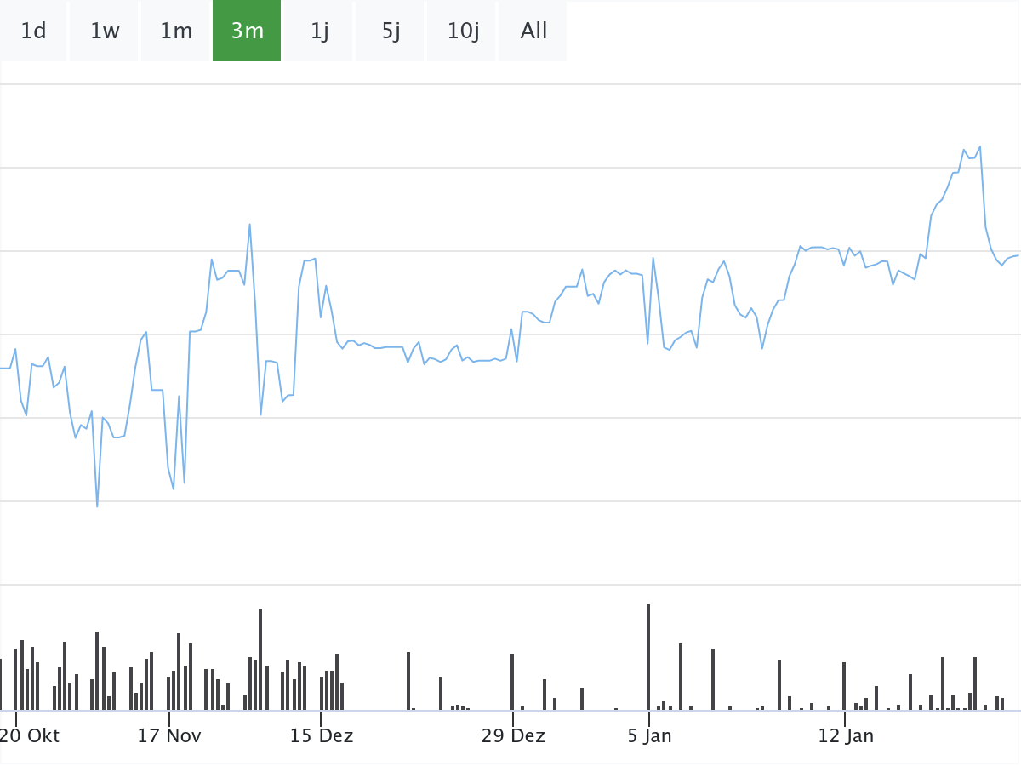Image resolution: width=1021 pixels, height=766 pixels.
Task: Click the highest peak of the price line
Action: [x=980, y=147]
